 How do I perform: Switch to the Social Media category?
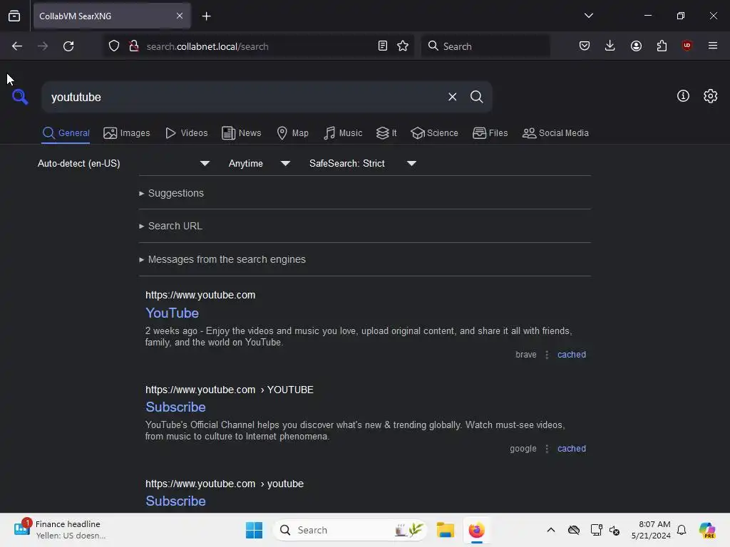pyautogui.click(x=555, y=133)
